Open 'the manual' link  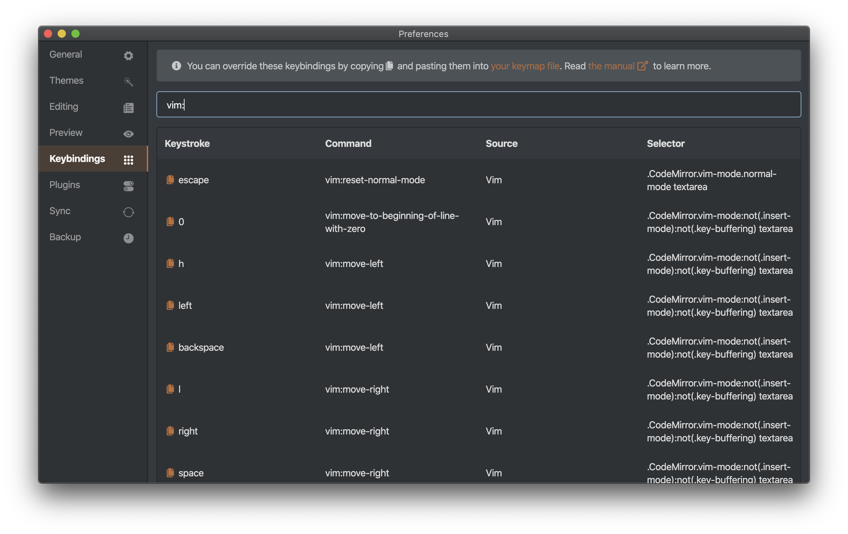pos(611,66)
